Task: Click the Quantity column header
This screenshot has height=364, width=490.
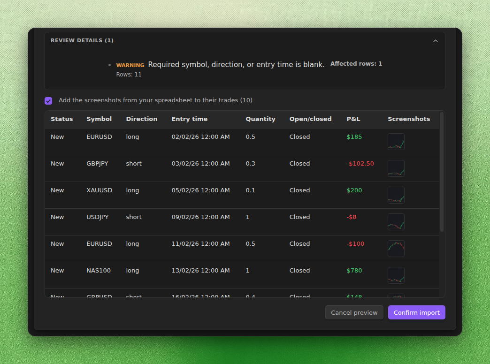Action: tap(260, 119)
